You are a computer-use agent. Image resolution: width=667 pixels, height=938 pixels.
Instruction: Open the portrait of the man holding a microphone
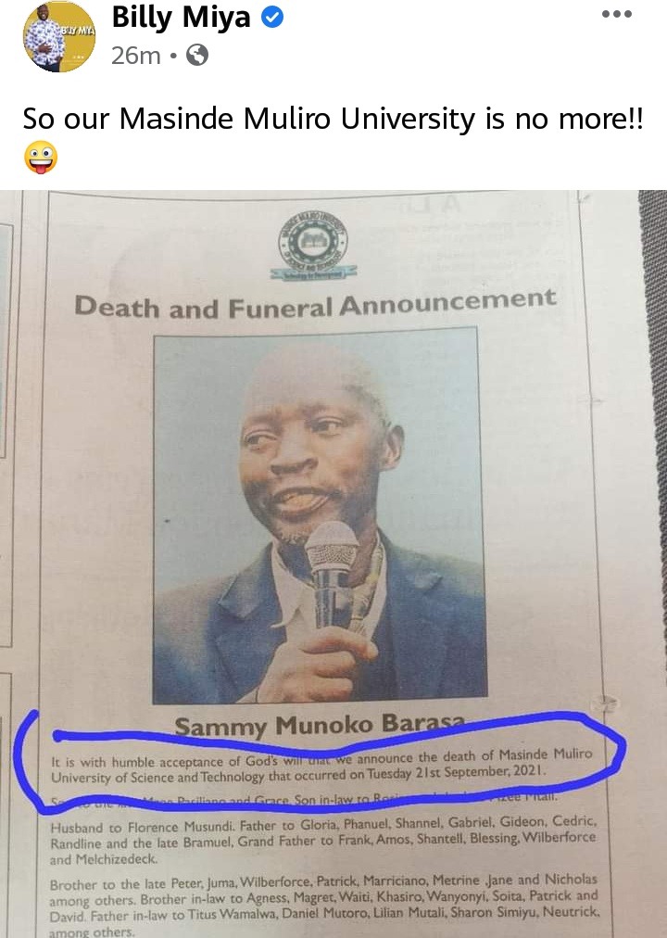tap(319, 515)
